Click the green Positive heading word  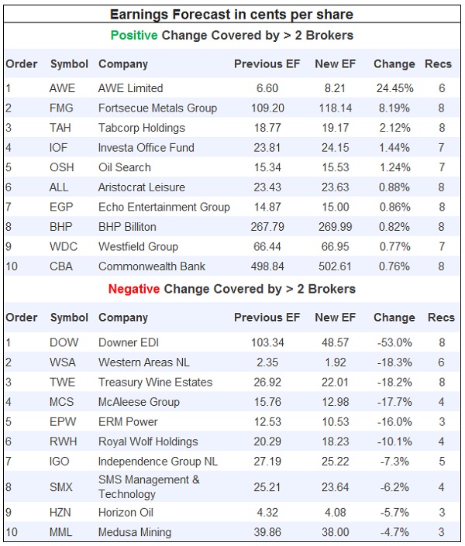tap(134, 36)
